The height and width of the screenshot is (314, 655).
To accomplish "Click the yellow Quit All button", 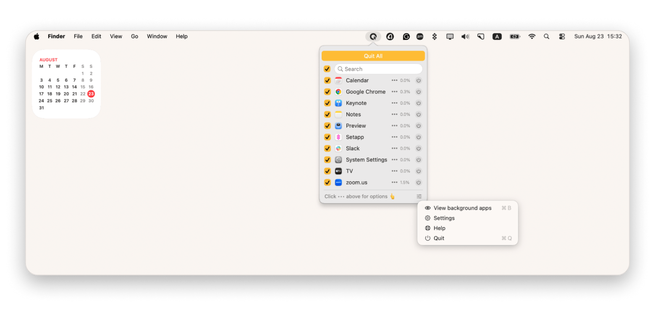I will point(373,56).
